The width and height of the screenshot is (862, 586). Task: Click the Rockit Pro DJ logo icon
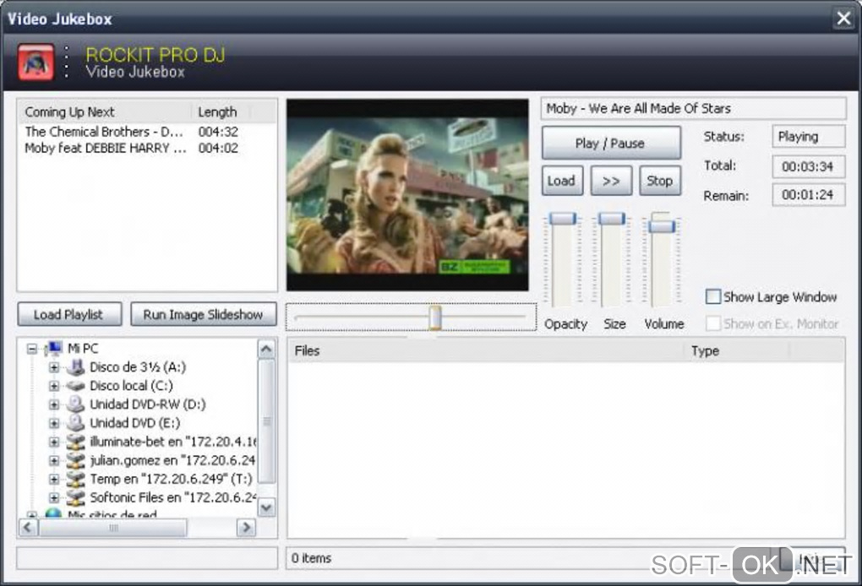tap(35, 62)
